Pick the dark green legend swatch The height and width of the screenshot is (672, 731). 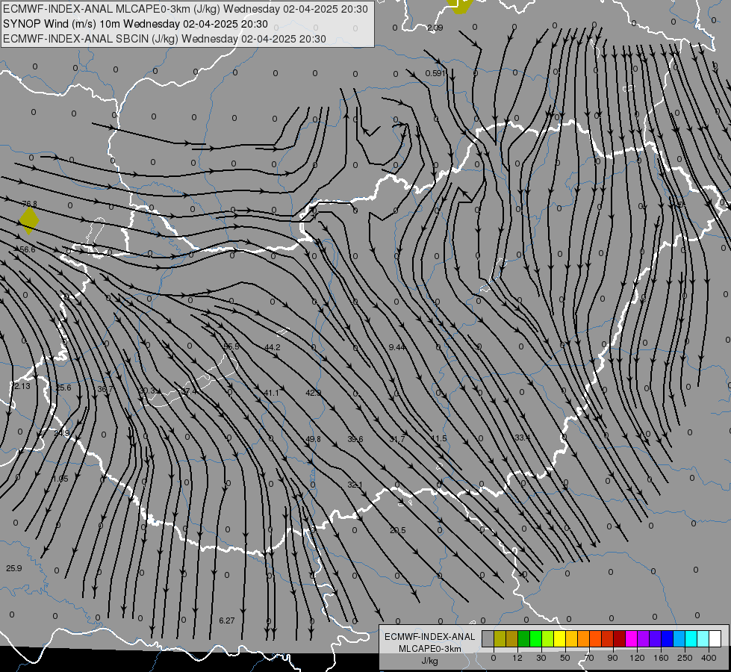pos(523,638)
